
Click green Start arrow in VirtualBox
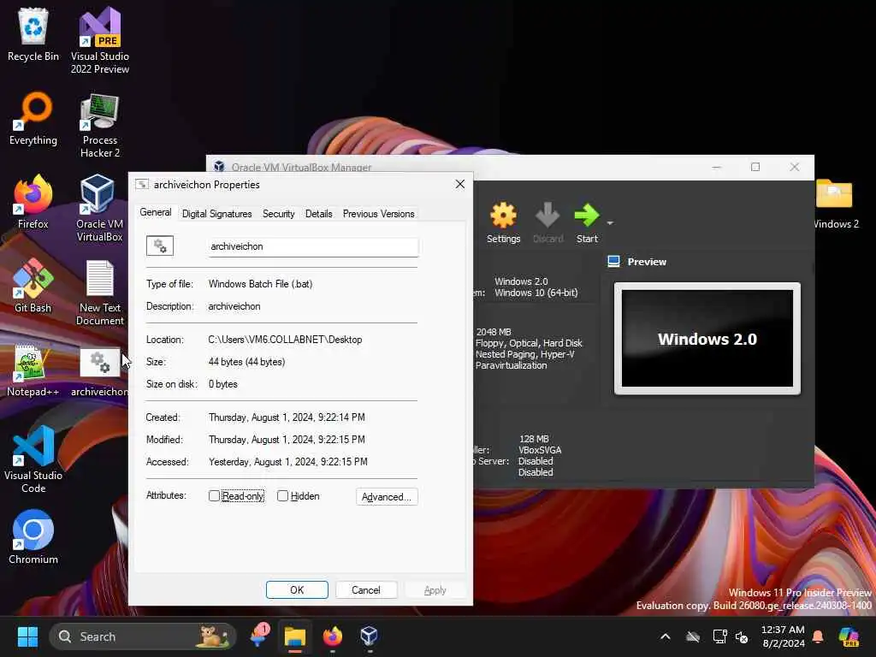coord(587,222)
